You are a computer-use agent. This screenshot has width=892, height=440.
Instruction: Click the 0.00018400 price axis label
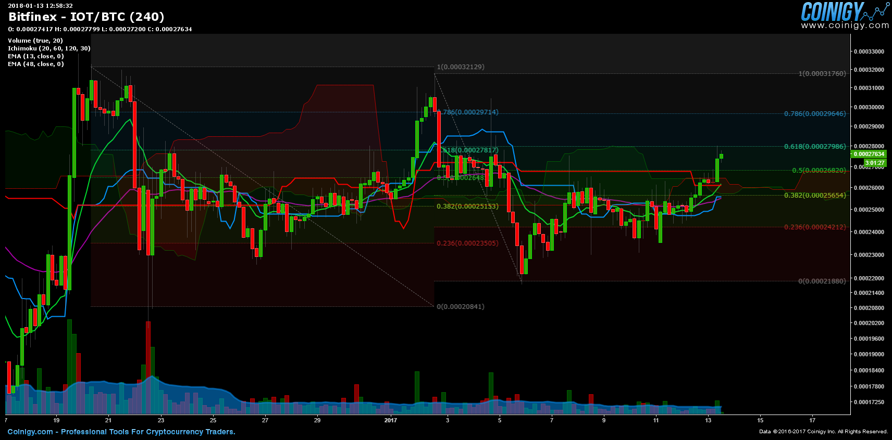coord(869,370)
